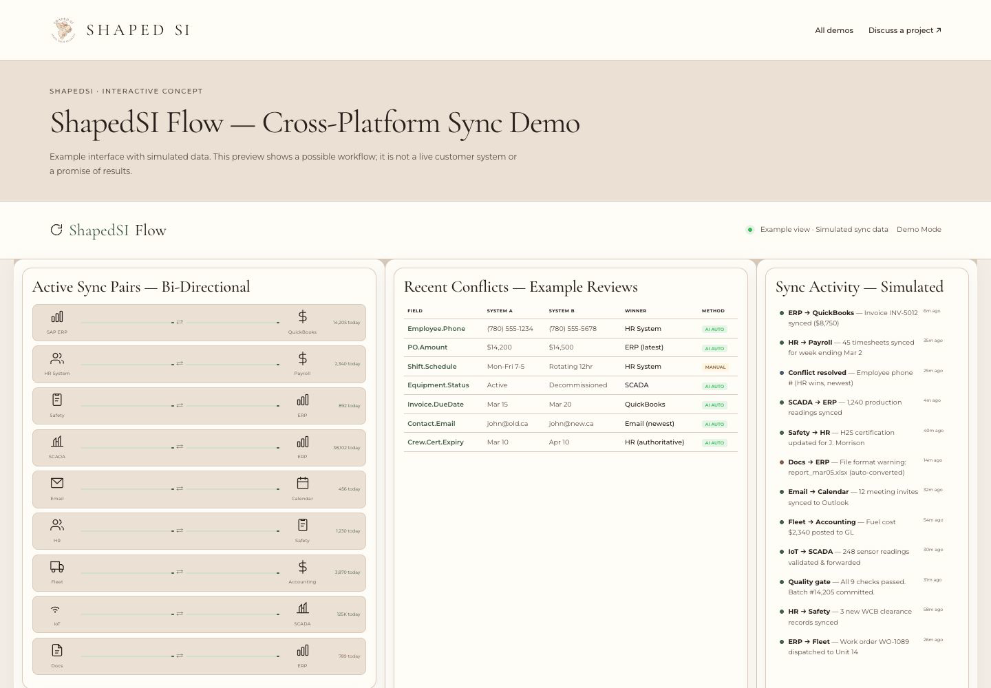Viewport: 991px width, 688px height.
Task: Click the AI AUTO badge on Employee.Phone row
Action: (x=714, y=330)
